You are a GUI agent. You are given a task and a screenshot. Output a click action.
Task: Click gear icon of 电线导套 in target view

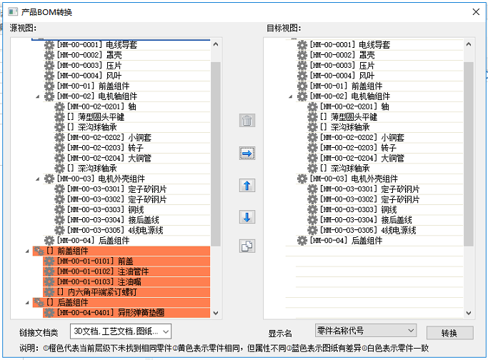pos(302,45)
